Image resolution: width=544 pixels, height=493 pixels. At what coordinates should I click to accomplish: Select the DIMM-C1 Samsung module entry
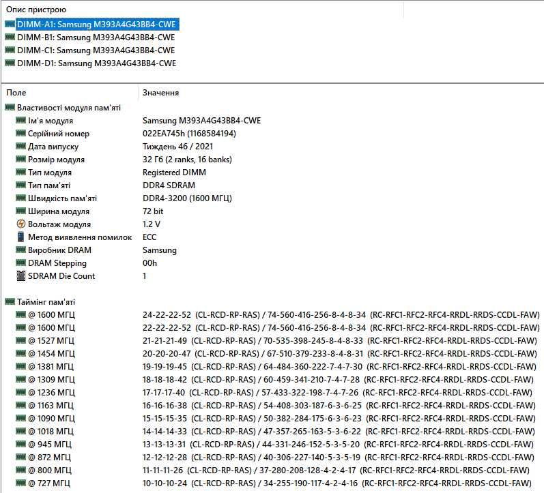[96, 50]
